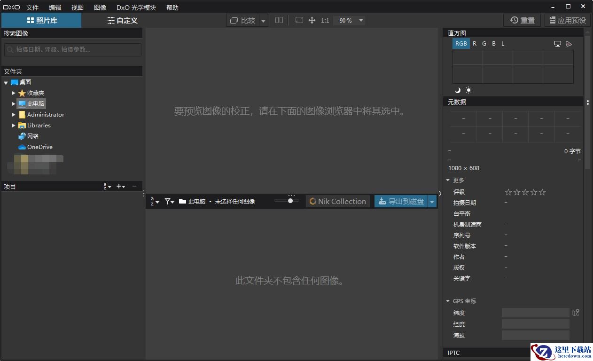Open the 视图 menu
The width and height of the screenshot is (593, 361).
tap(78, 8)
